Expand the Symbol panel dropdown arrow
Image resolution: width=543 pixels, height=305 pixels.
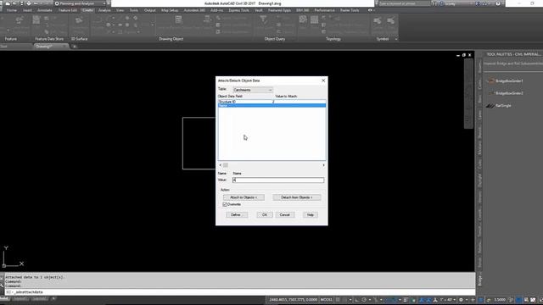point(396,39)
